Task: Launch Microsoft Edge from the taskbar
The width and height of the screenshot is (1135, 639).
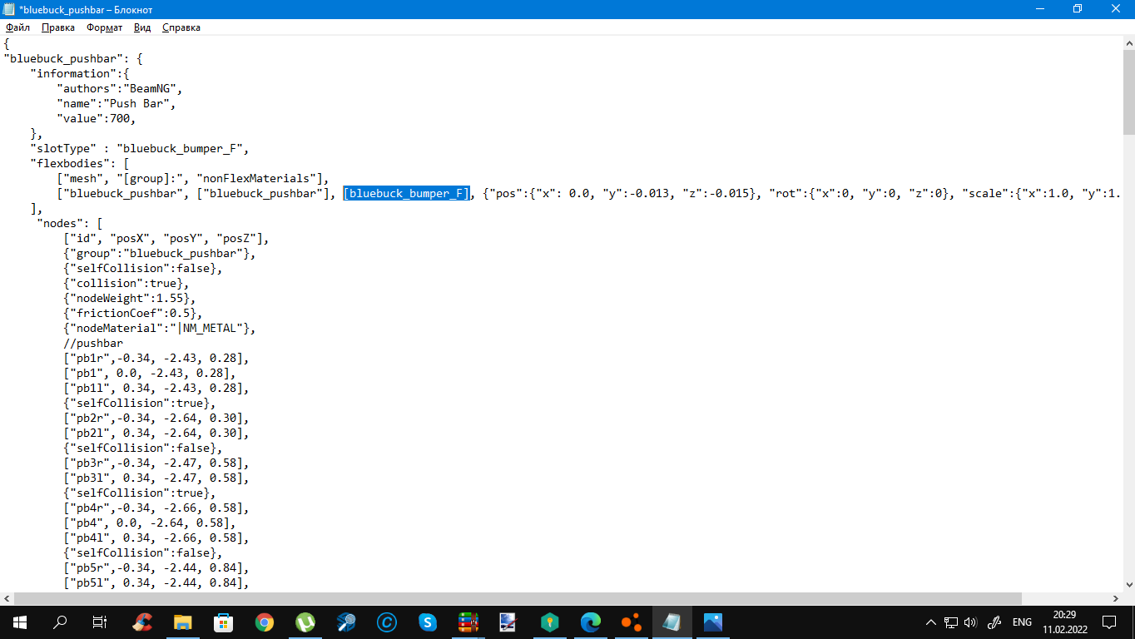Action: pos(591,622)
